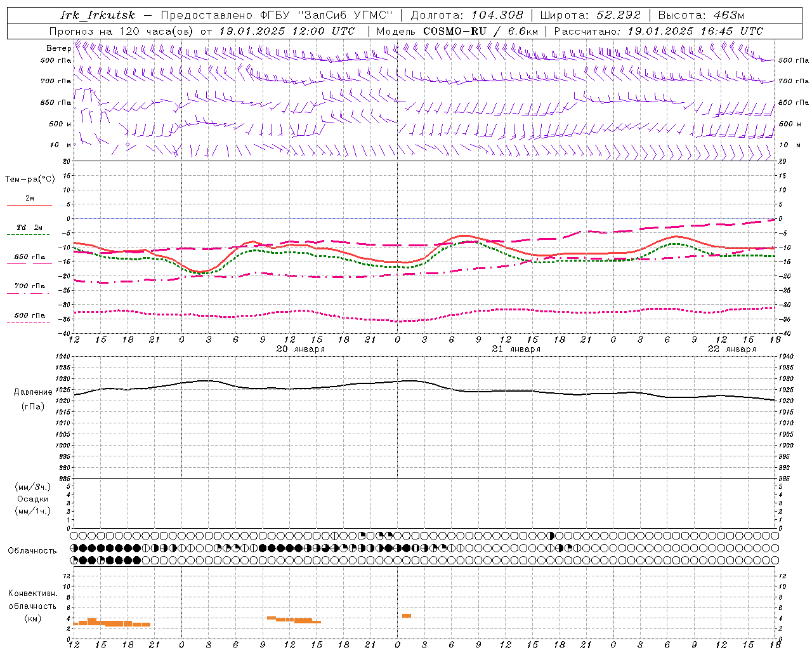Click the first orange convective cloud bar group
Image resolution: width=812 pixels, height=650 pixels.
tap(112, 622)
